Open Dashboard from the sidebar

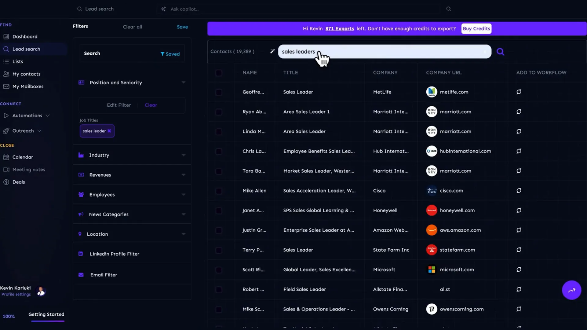click(x=25, y=37)
